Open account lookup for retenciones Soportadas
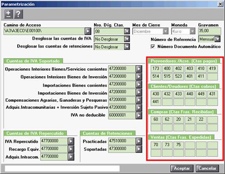 (x=139, y=149)
